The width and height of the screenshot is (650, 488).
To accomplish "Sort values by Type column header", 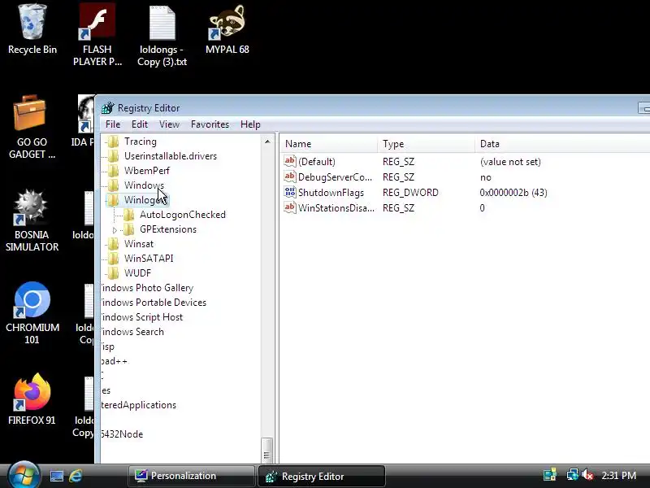I will click(x=426, y=144).
